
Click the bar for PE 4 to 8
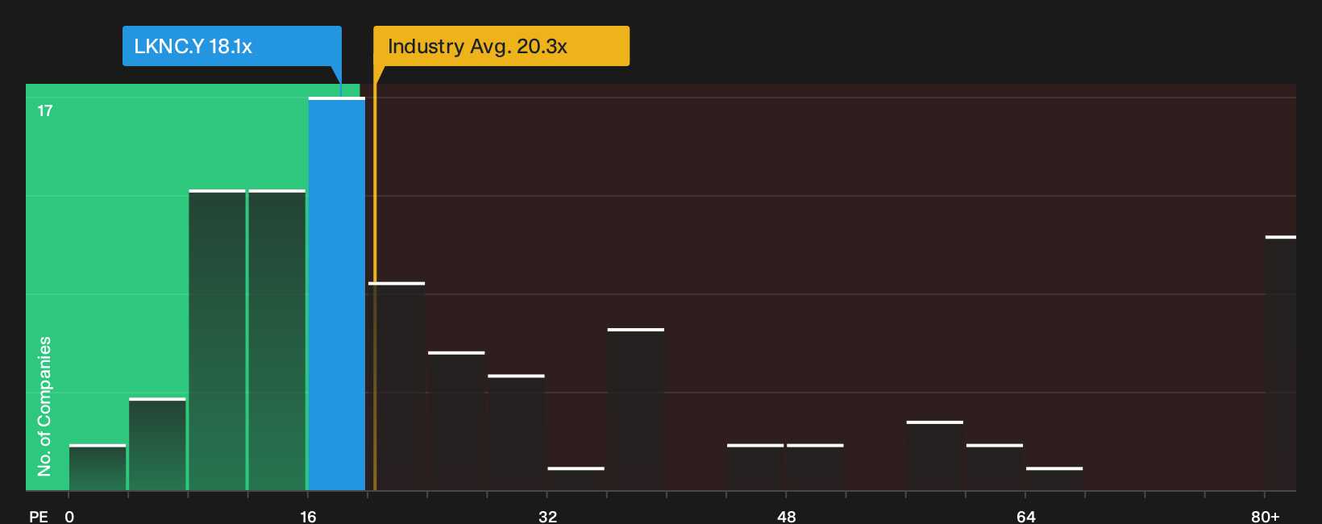point(157,444)
